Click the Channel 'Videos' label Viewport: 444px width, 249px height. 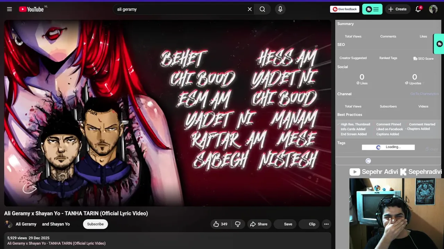pyautogui.click(x=423, y=107)
